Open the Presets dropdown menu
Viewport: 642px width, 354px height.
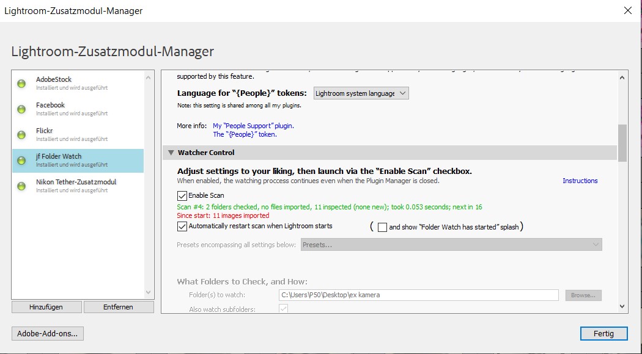[451, 245]
